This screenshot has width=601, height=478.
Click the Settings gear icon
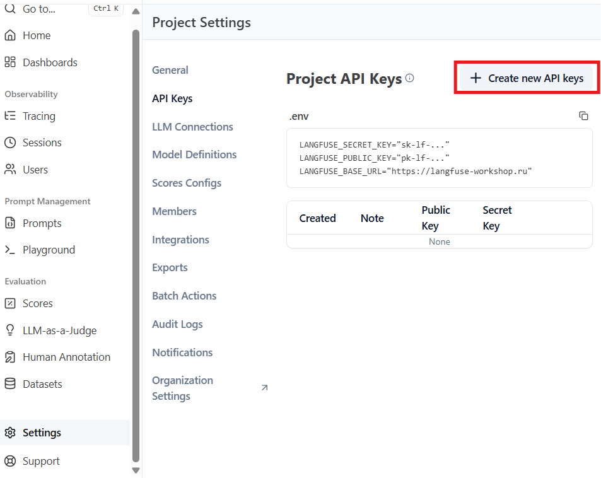(x=10, y=433)
